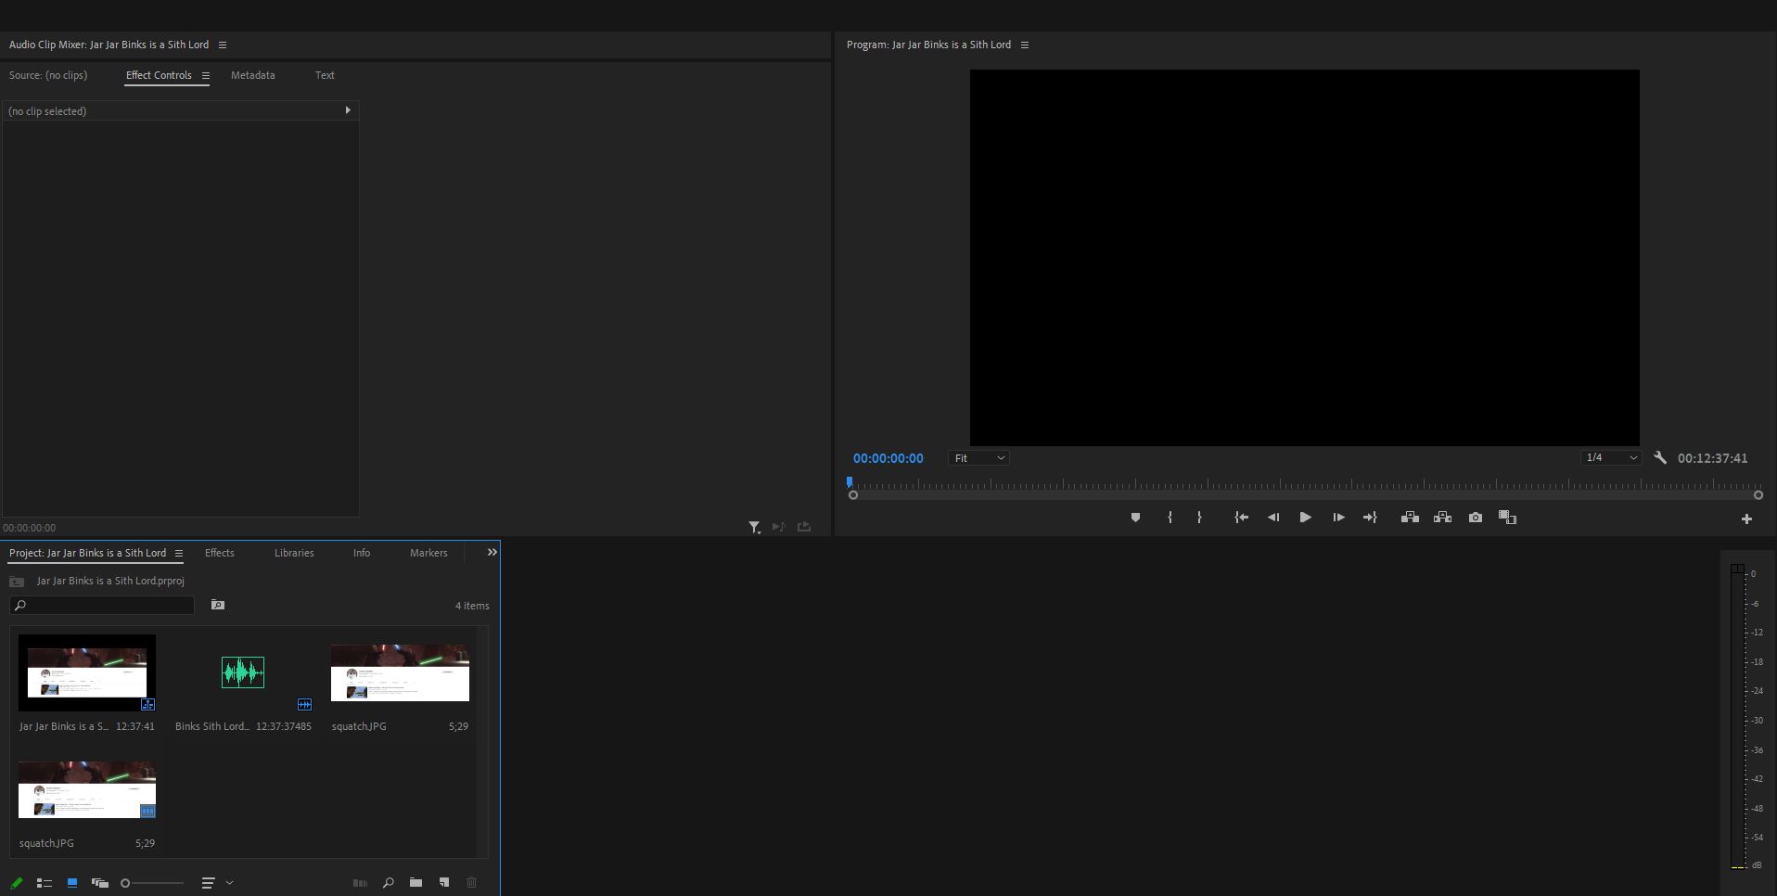Export a frame with the camera icon
The image size is (1777, 896).
tap(1474, 518)
